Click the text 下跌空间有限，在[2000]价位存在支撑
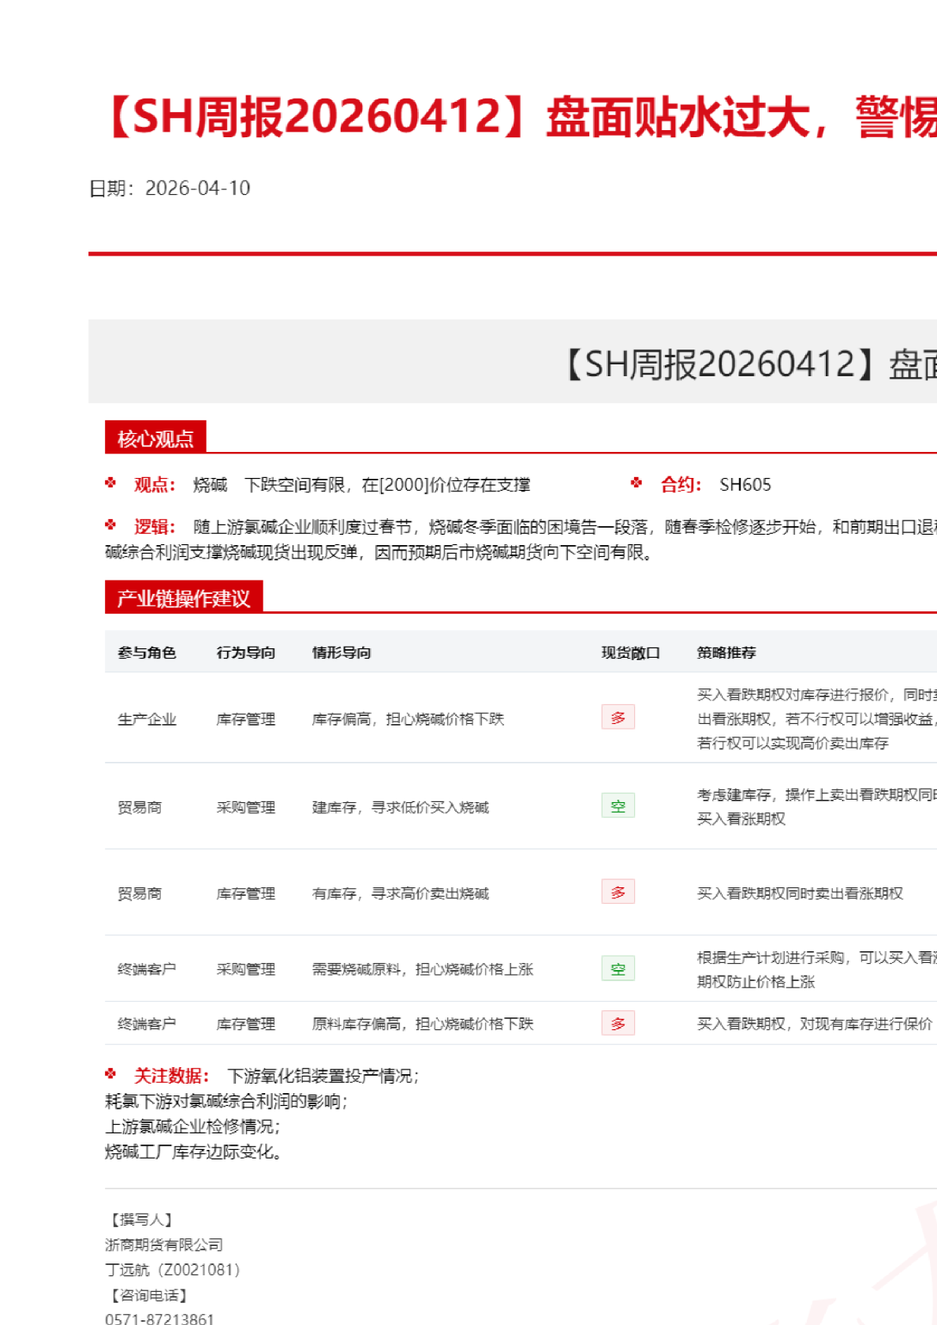 click(x=387, y=484)
